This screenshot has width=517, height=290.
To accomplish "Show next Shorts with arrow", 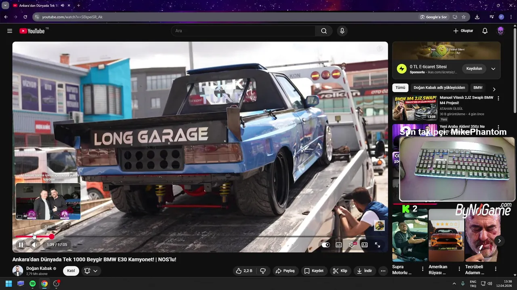I will point(499,241).
